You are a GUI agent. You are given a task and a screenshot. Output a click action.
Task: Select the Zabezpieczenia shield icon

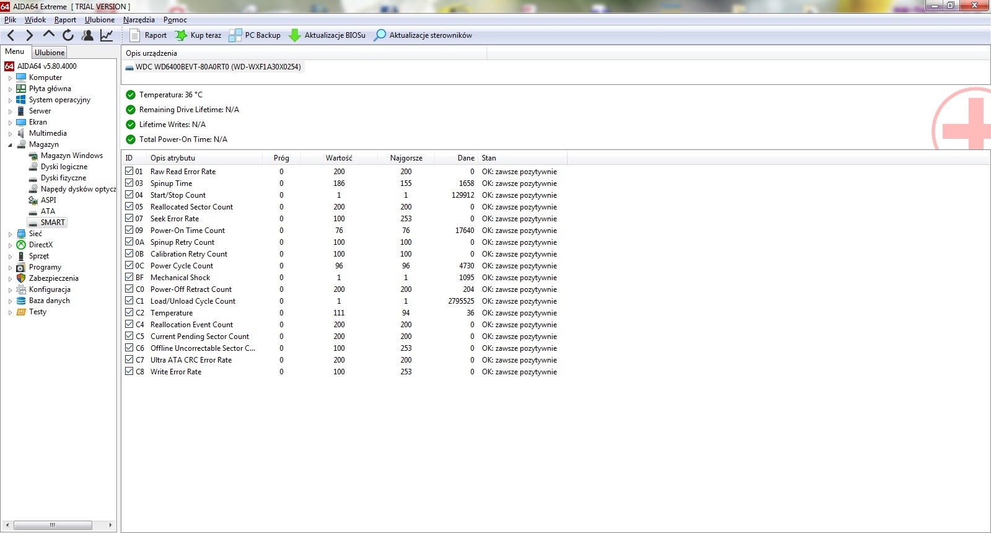pyautogui.click(x=22, y=278)
